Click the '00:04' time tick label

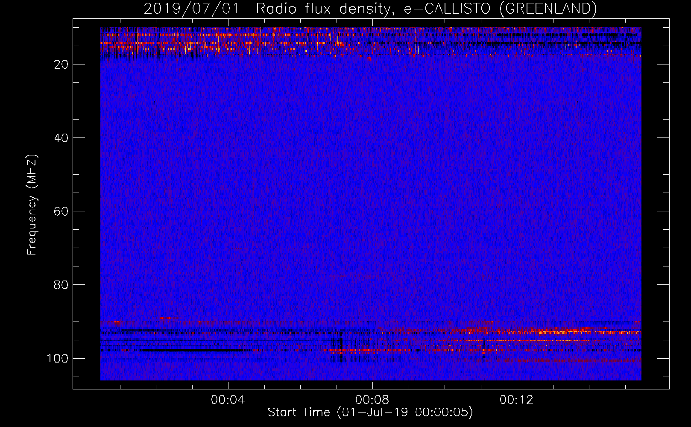tap(228, 400)
